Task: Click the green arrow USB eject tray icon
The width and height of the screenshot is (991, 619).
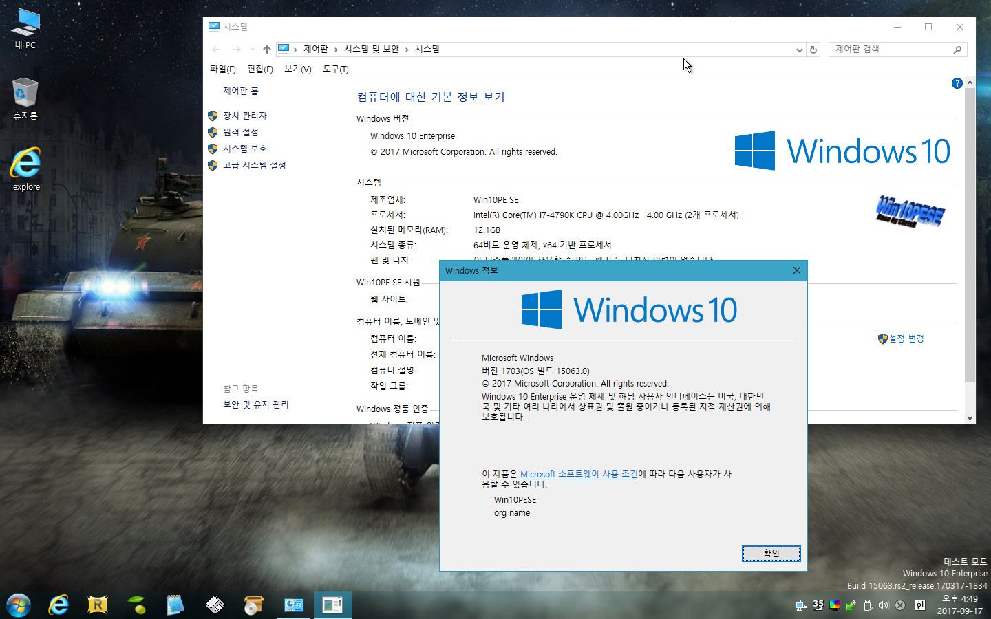Action: coord(851,605)
